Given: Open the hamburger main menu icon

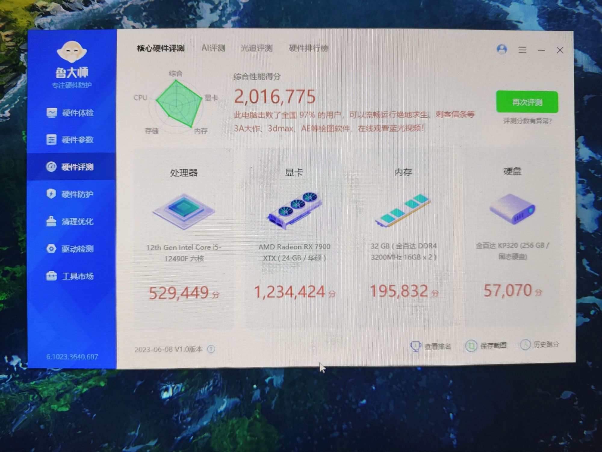Looking at the screenshot, I should pyautogui.click(x=522, y=50).
